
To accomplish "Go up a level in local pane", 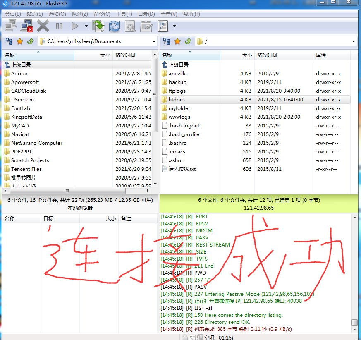I will (31, 41).
